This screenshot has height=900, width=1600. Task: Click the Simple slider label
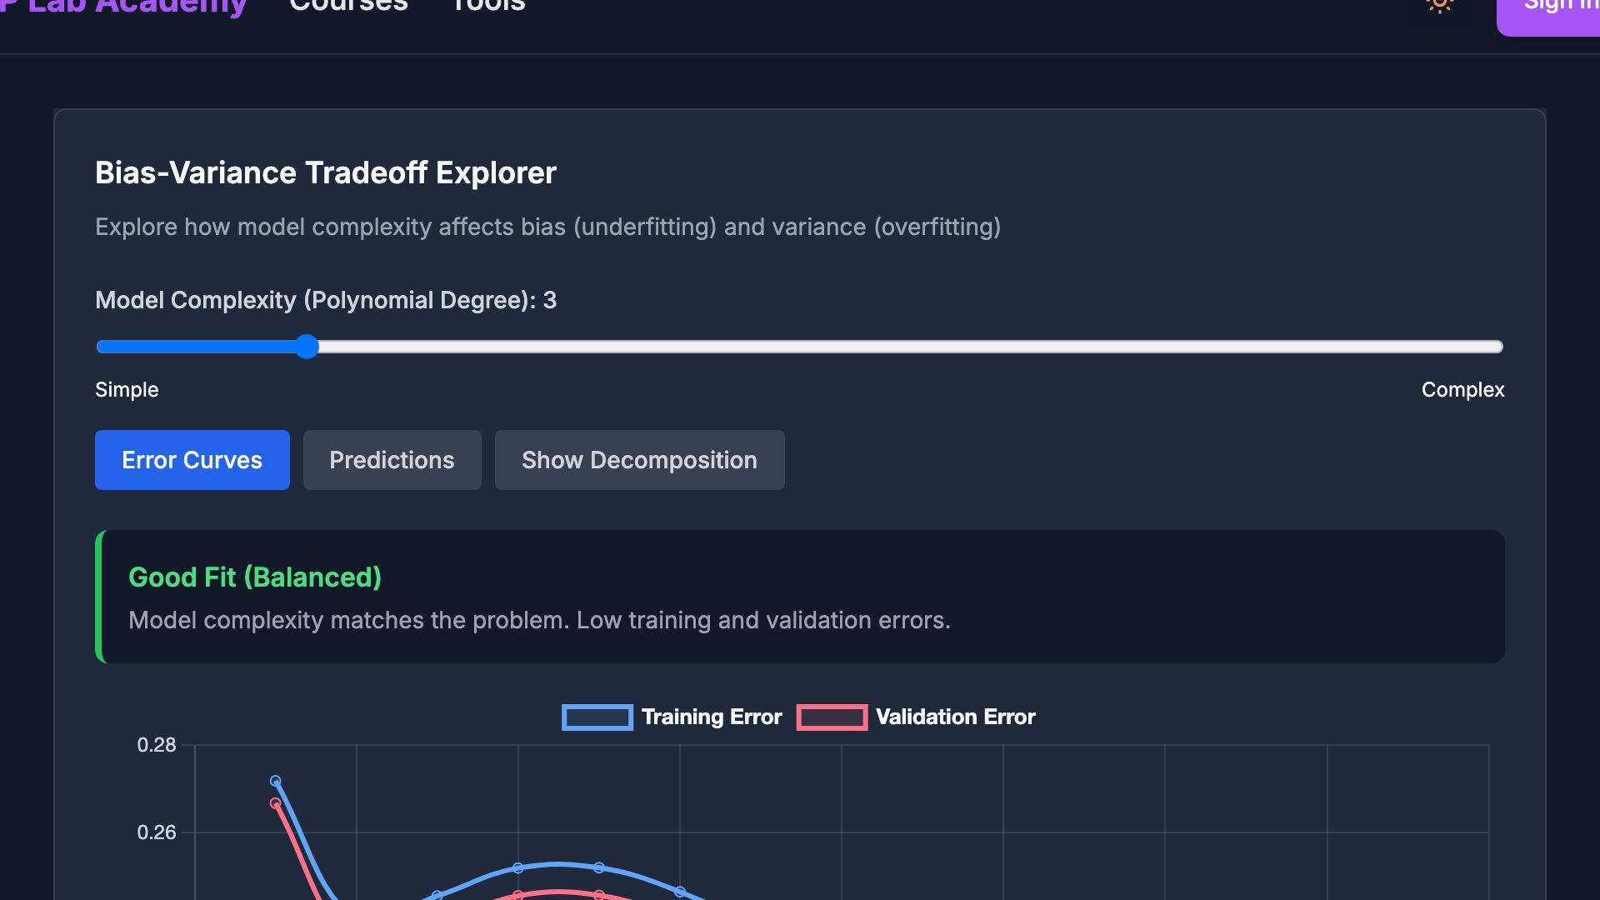pos(127,390)
